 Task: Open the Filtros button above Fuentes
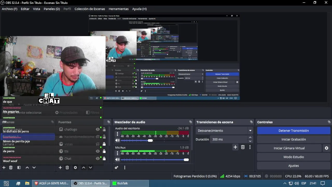click(93, 112)
